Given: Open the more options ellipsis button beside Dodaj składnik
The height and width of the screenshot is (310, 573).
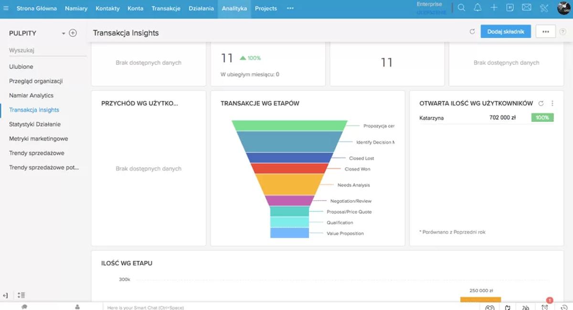Looking at the screenshot, I should pos(546,32).
